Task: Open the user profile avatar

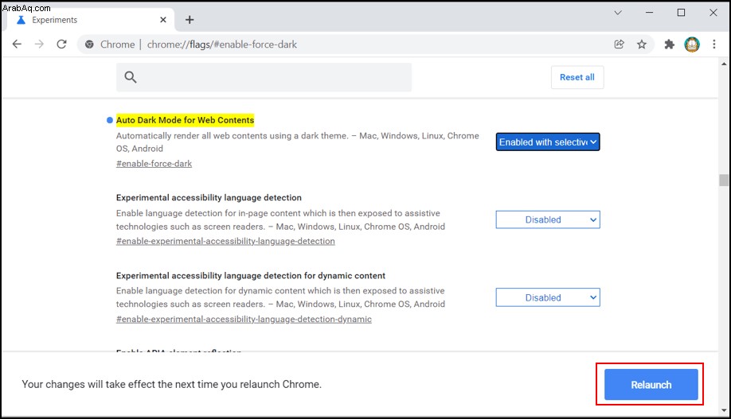Action: [692, 45]
